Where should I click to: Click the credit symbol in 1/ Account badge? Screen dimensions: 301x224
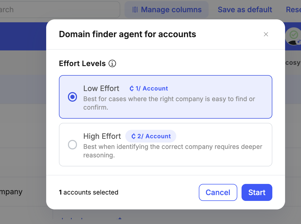(132, 89)
